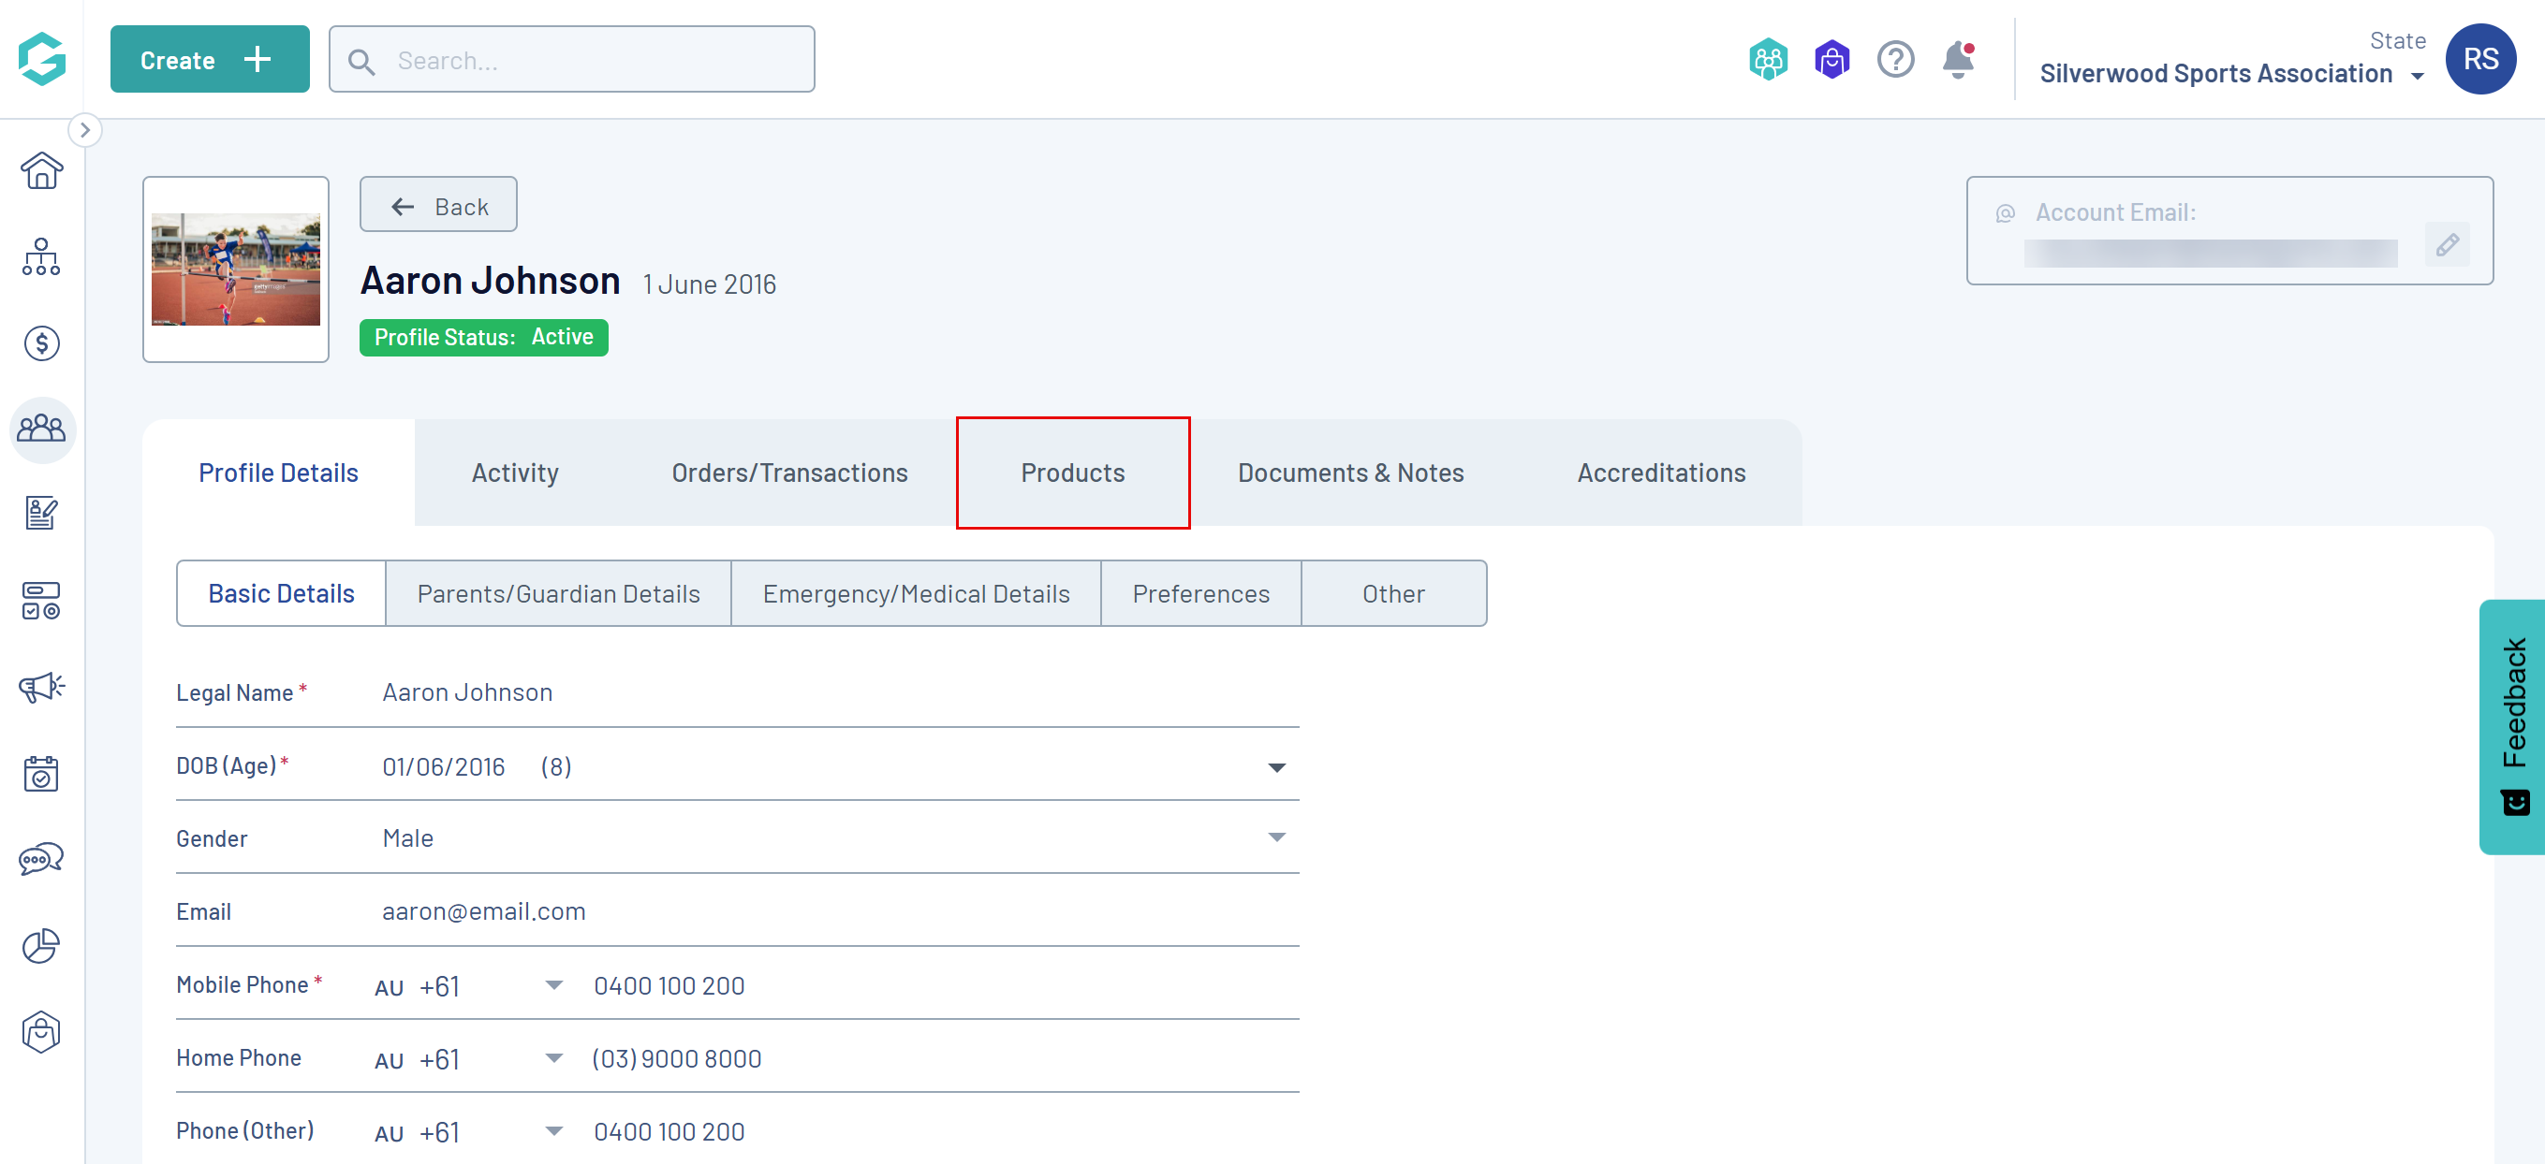Screen dimensions: 2545x1164
Task: Click the megaphone communications sidebar icon
Action: tap(41, 687)
